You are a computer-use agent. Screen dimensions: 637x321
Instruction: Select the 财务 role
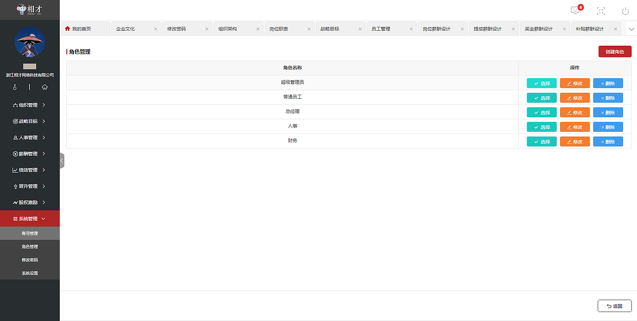(x=541, y=142)
